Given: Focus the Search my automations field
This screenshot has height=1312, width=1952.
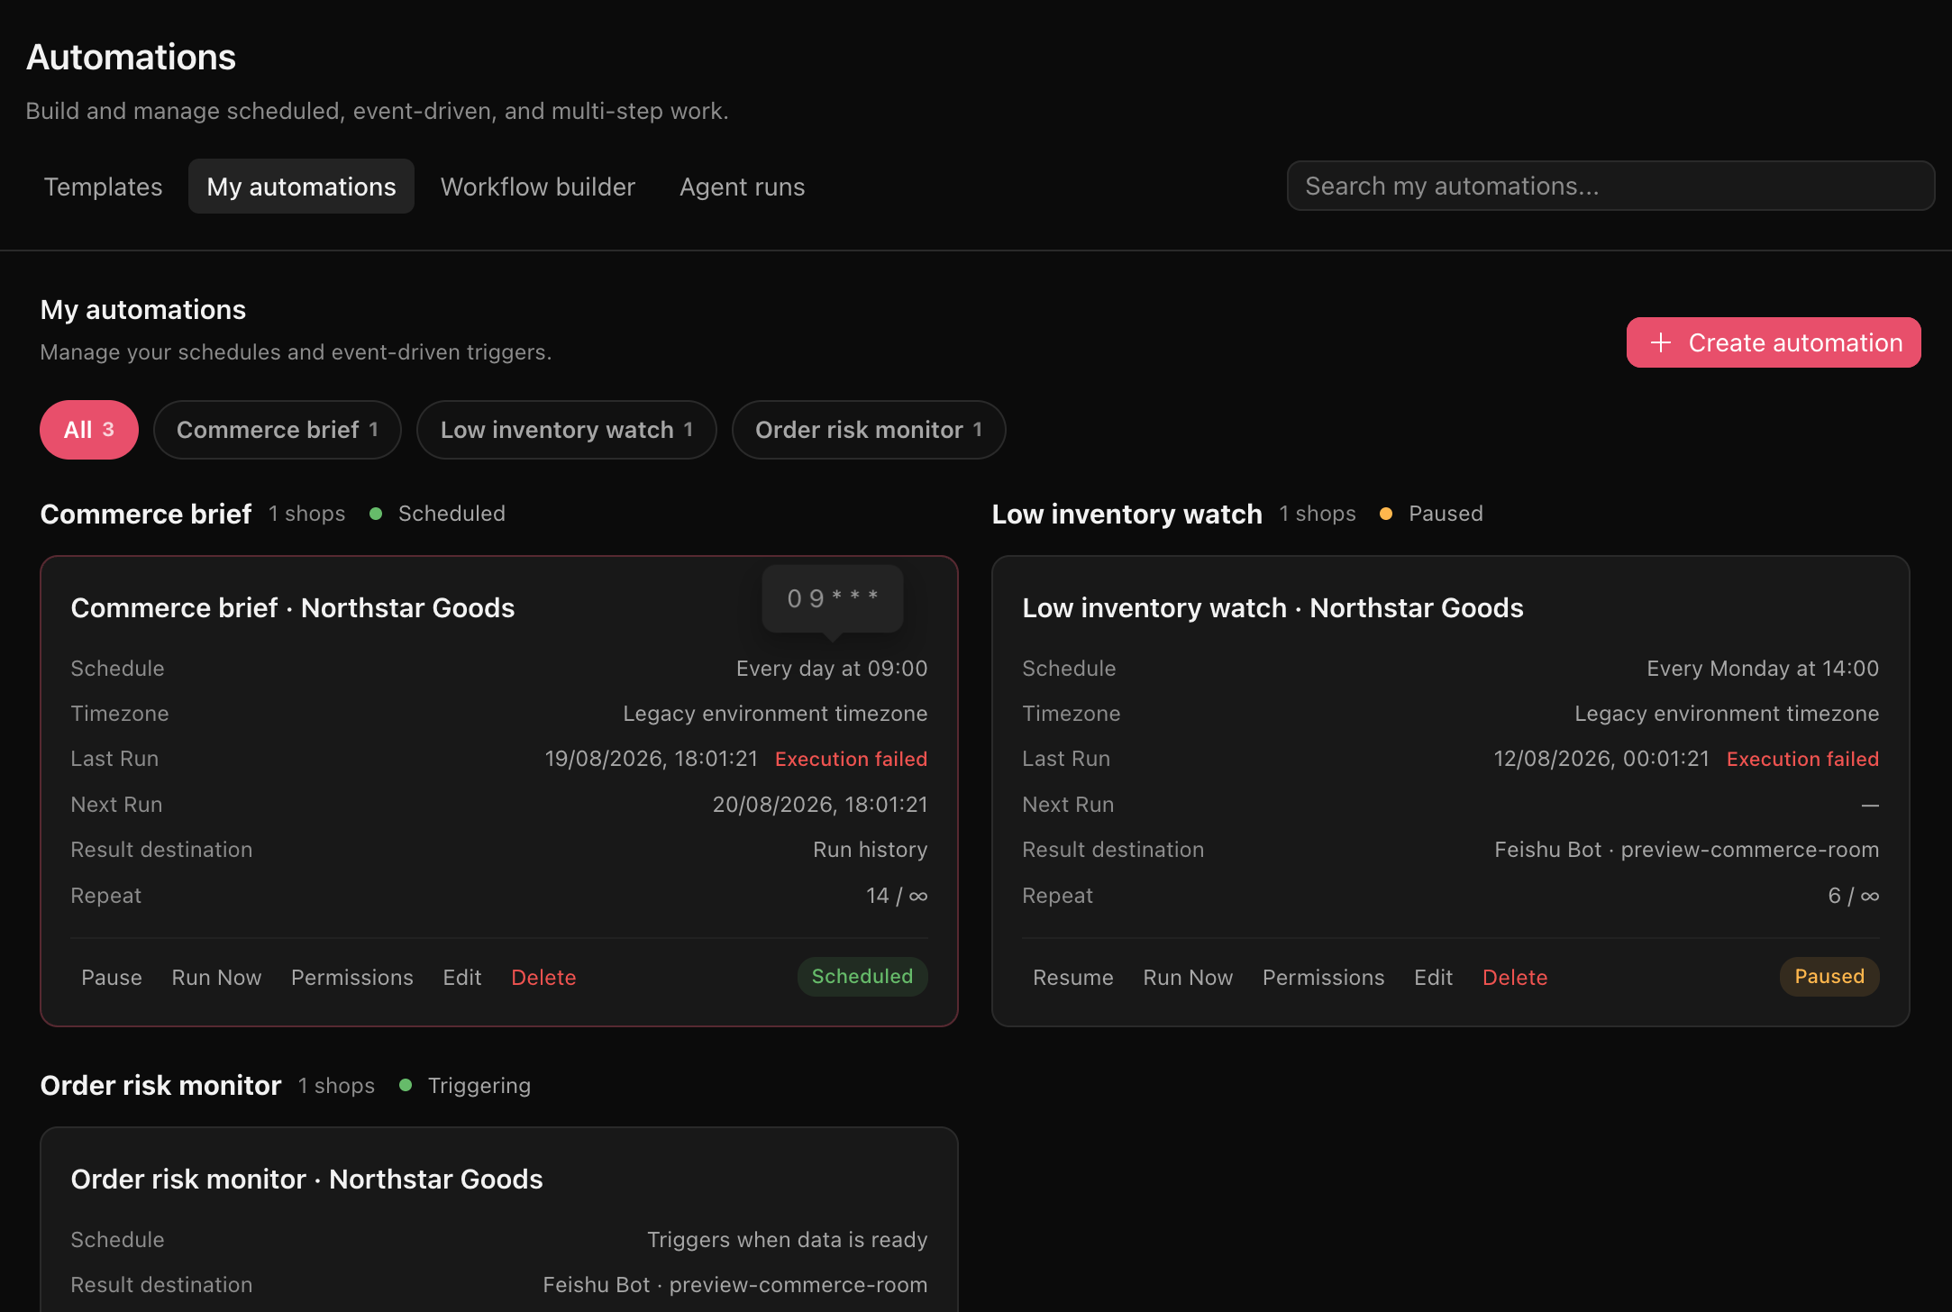Looking at the screenshot, I should (1610, 186).
